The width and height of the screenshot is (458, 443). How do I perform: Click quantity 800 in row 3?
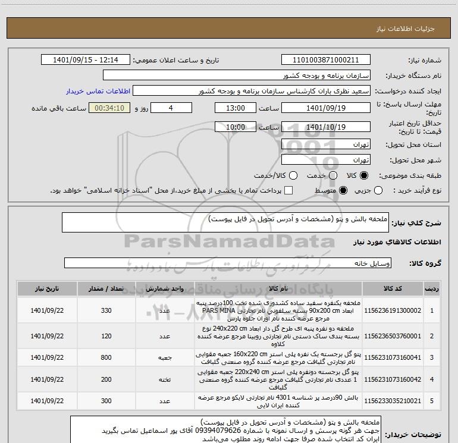(106, 357)
